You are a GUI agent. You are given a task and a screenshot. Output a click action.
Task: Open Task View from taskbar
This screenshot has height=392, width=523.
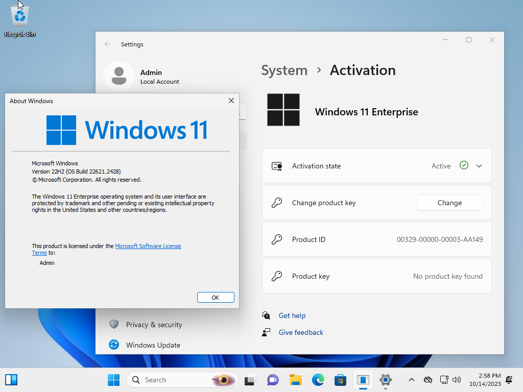(250, 380)
